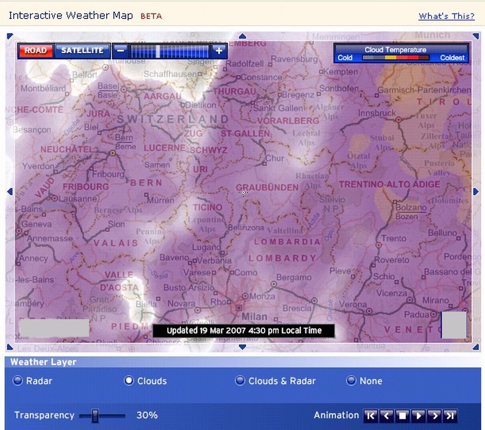Pan map north with top arrow

coord(242,36)
